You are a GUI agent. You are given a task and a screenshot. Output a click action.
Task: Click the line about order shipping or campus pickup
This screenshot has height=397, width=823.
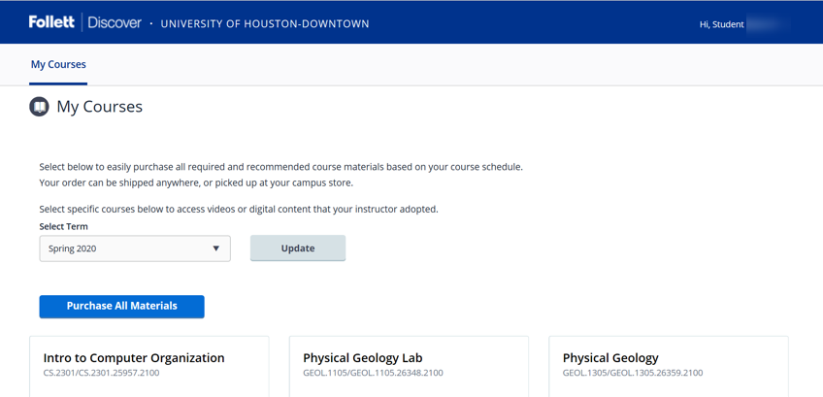pyautogui.click(x=196, y=183)
